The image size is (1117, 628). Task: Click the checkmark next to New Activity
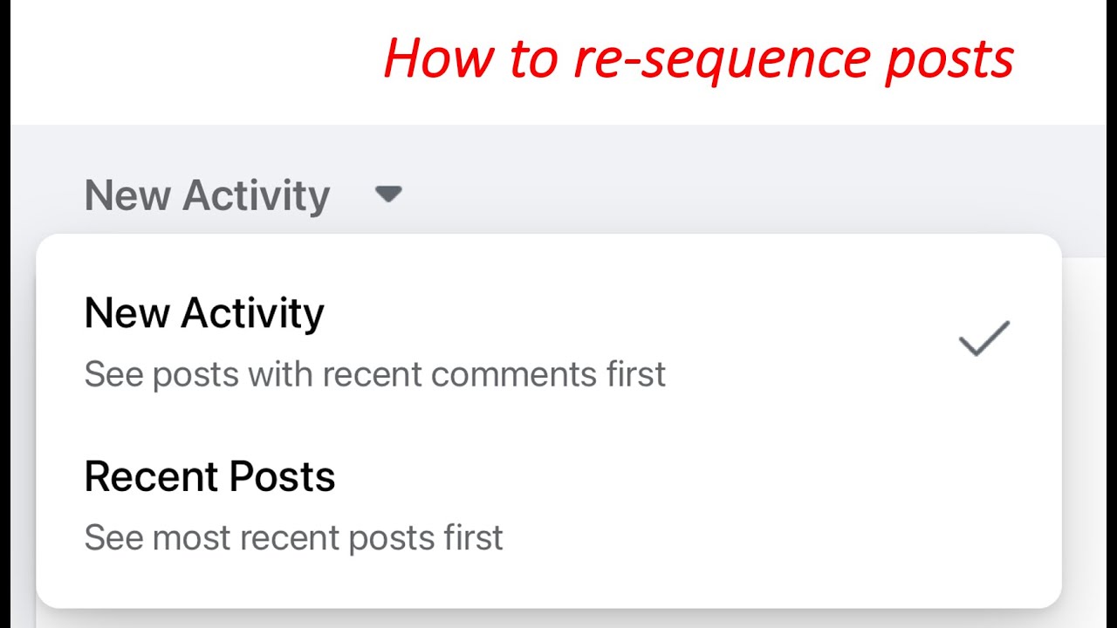click(x=984, y=338)
